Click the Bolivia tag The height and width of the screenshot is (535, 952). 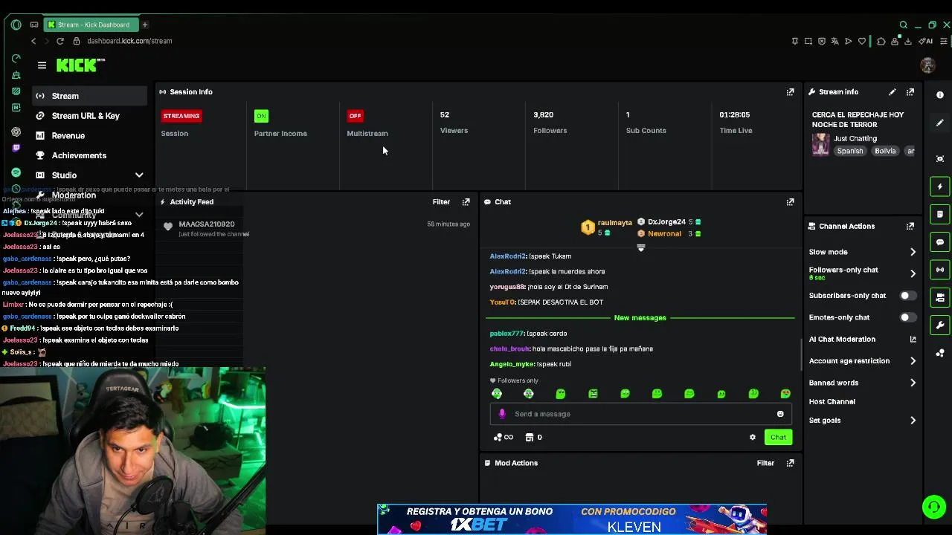click(885, 151)
